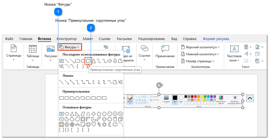Expand the Страницы dropdown

coord(14,53)
